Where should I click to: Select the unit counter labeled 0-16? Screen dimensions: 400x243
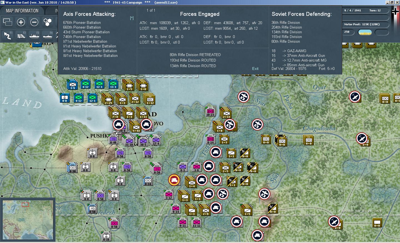point(106,236)
